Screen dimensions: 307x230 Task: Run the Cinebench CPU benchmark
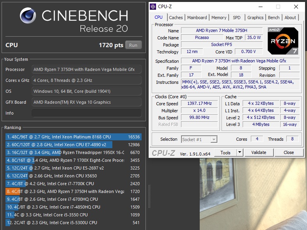point(133,45)
